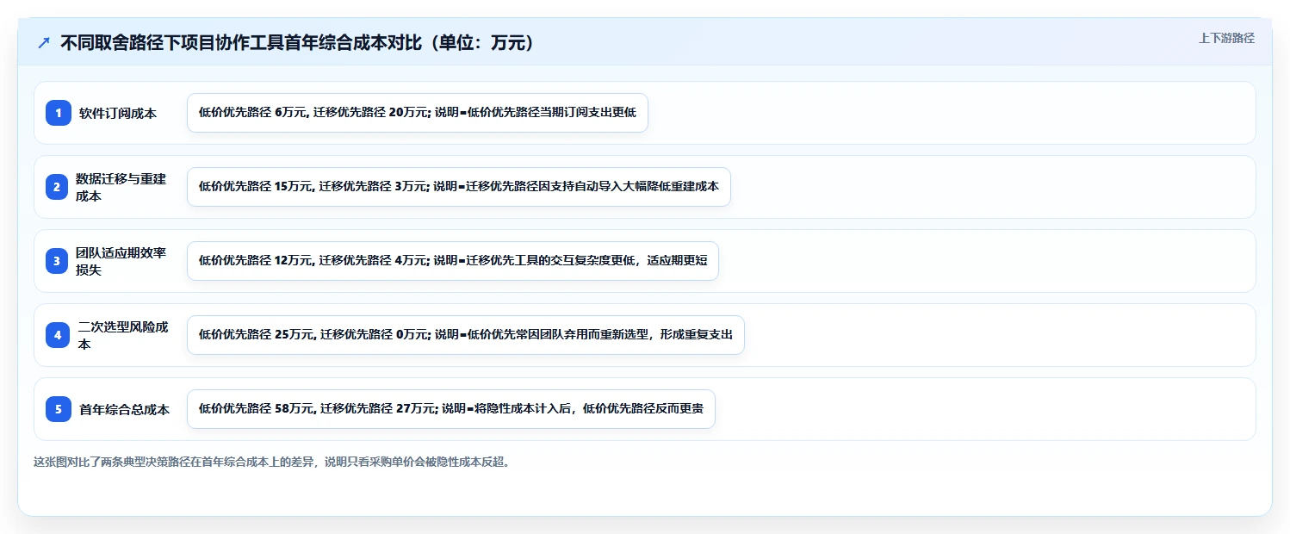Select the 数据迁移与重建成本 row label
The height and width of the screenshot is (534, 1290).
pyautogui.click(x=121, y=187)
